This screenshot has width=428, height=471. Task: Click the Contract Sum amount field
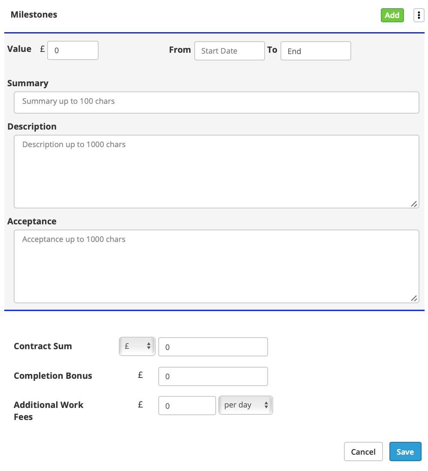click(213, 347)
